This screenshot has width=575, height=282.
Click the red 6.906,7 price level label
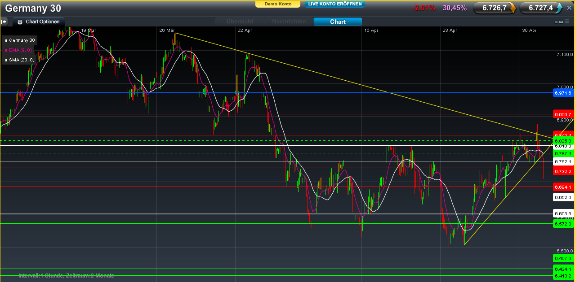[x=563, y=114]
